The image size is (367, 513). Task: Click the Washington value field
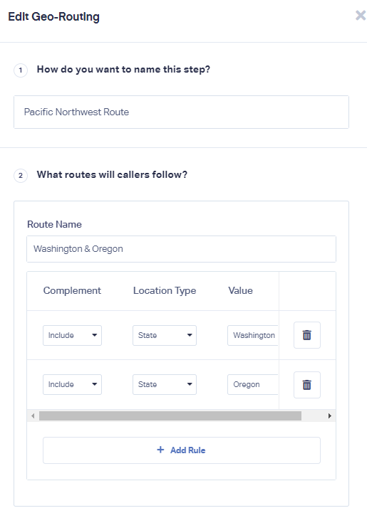click(x=253, y=335)
